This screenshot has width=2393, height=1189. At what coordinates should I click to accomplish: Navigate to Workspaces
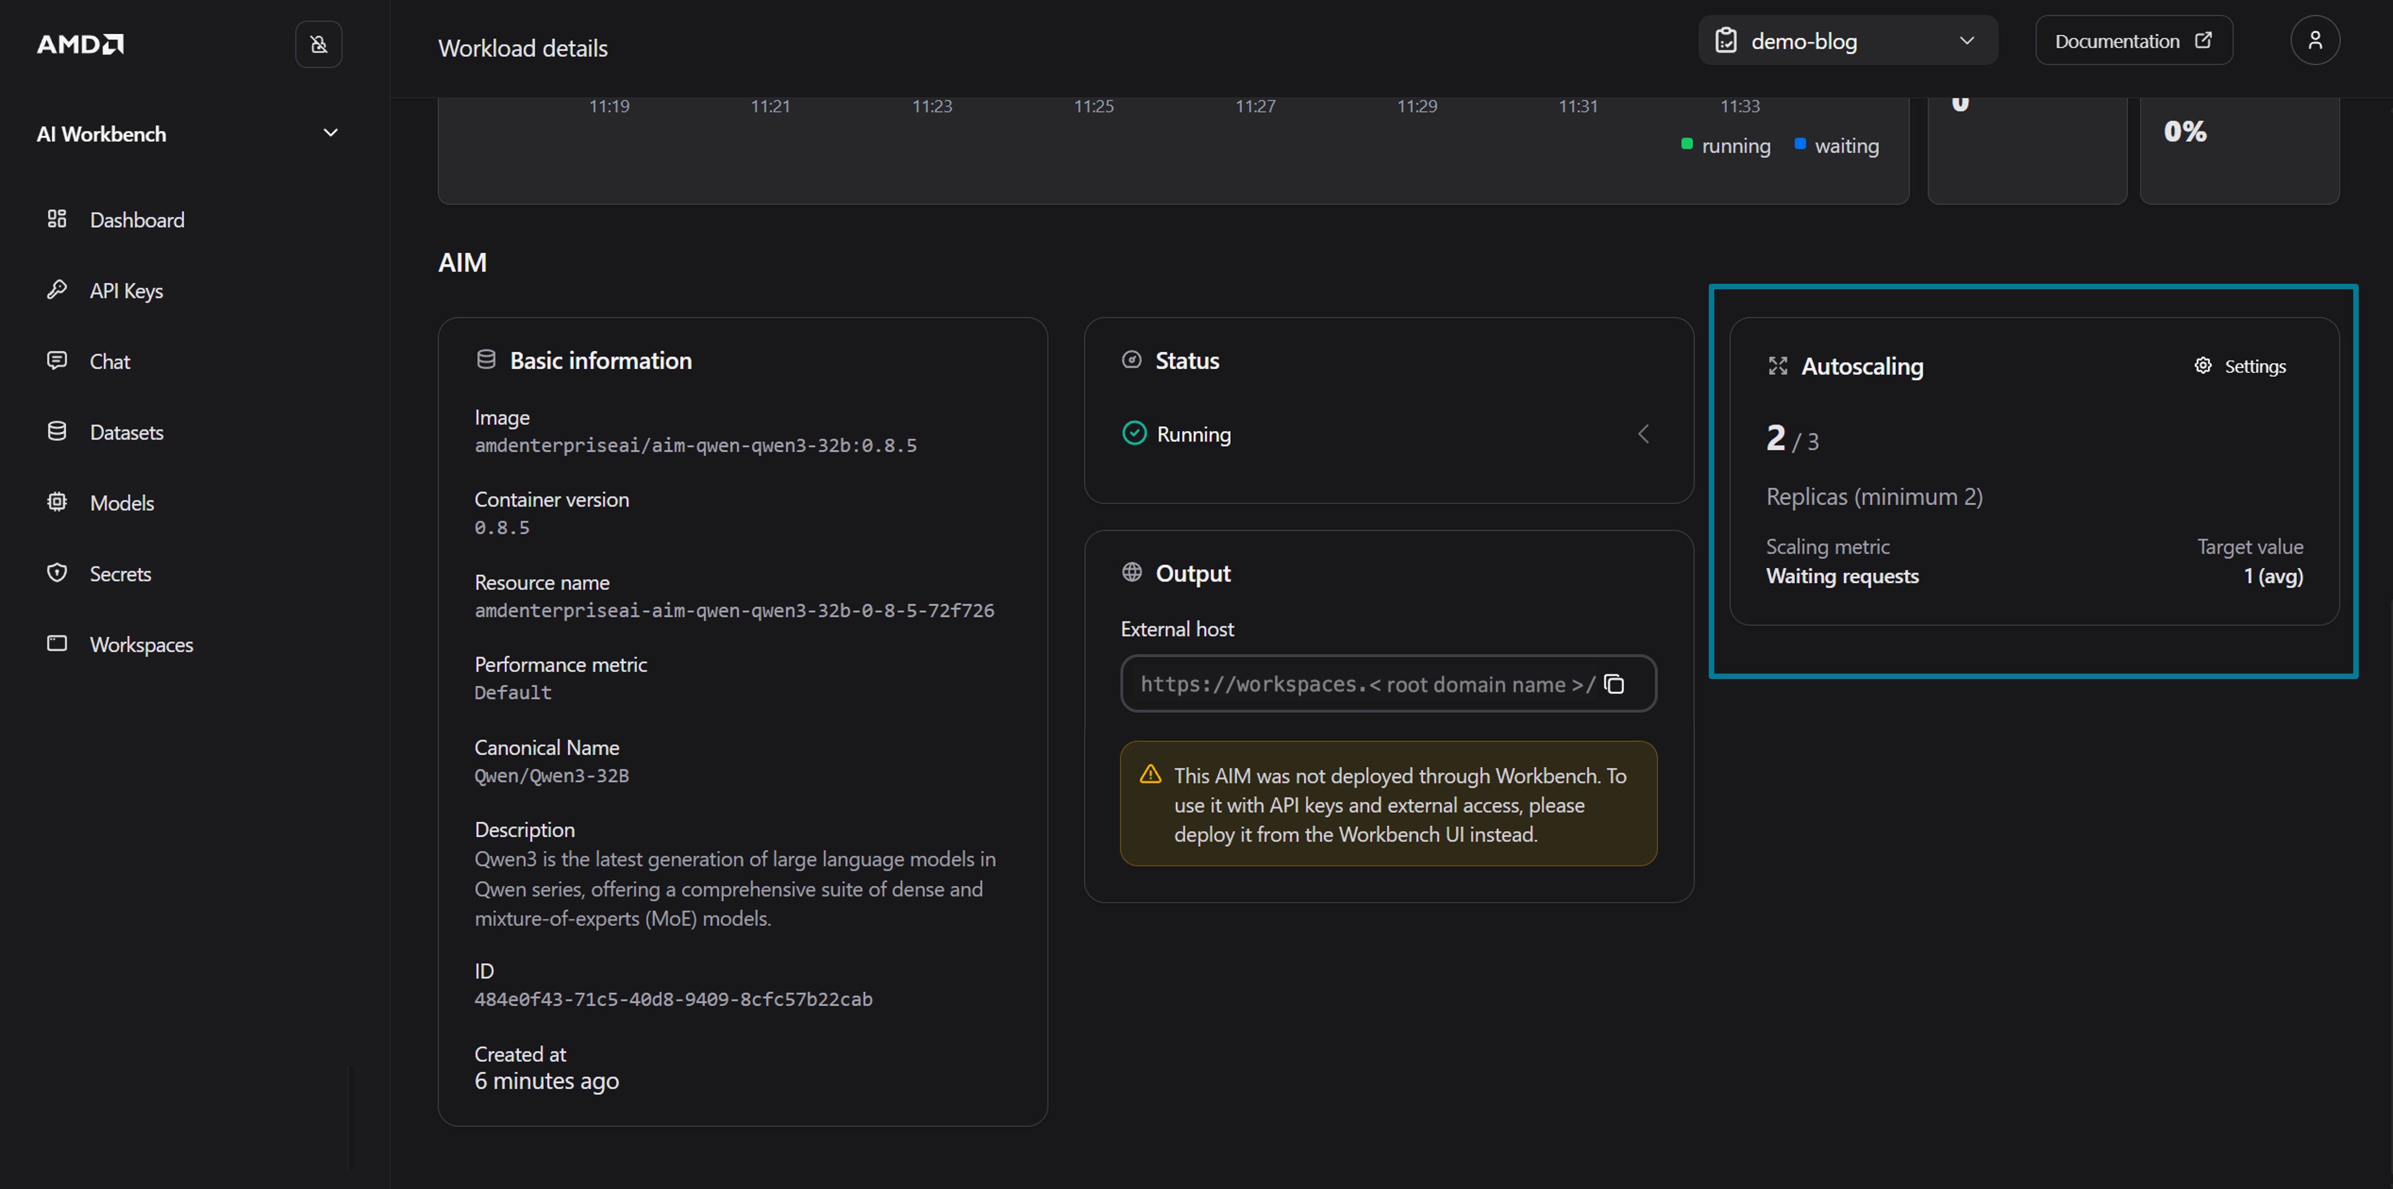tap(141, 644)
